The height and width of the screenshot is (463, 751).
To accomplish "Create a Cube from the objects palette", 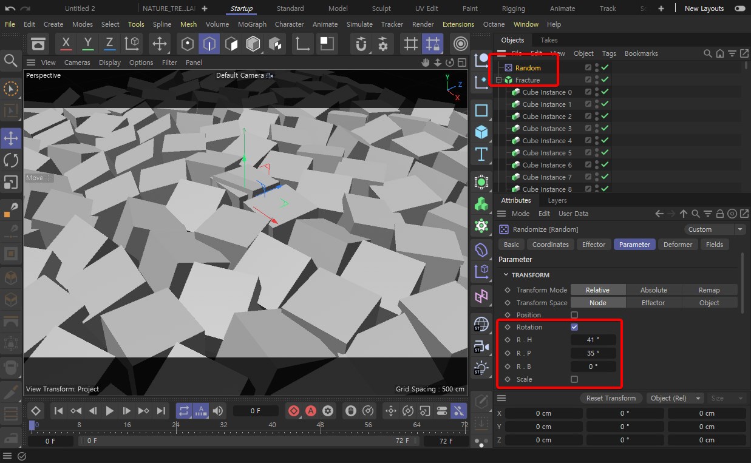I will pos(481,132).
